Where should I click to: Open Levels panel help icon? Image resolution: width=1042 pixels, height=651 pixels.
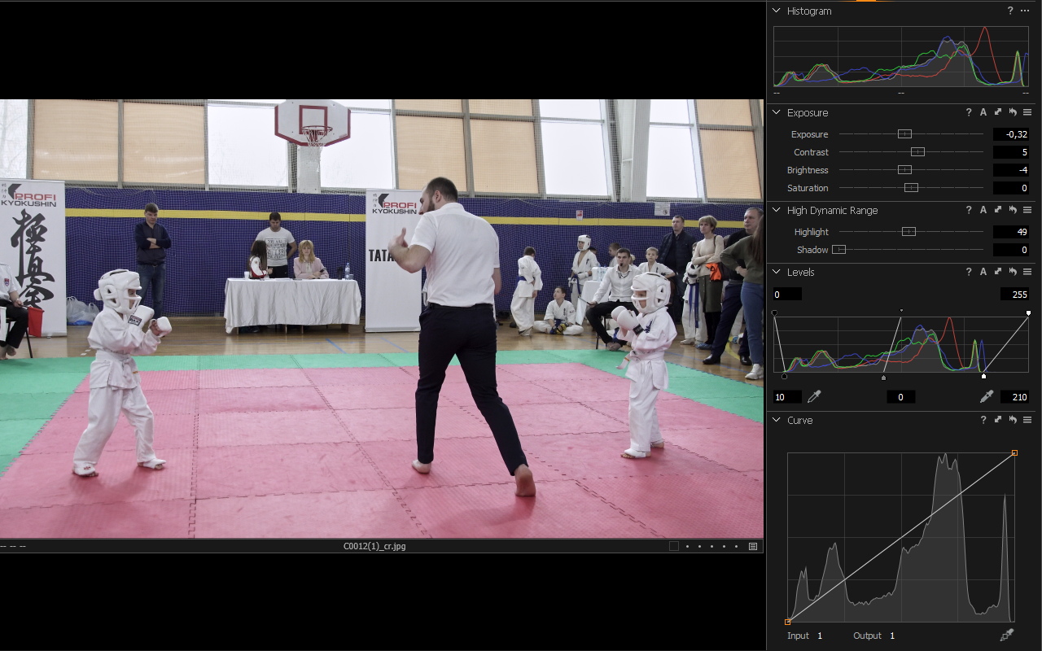pos(969,272)
